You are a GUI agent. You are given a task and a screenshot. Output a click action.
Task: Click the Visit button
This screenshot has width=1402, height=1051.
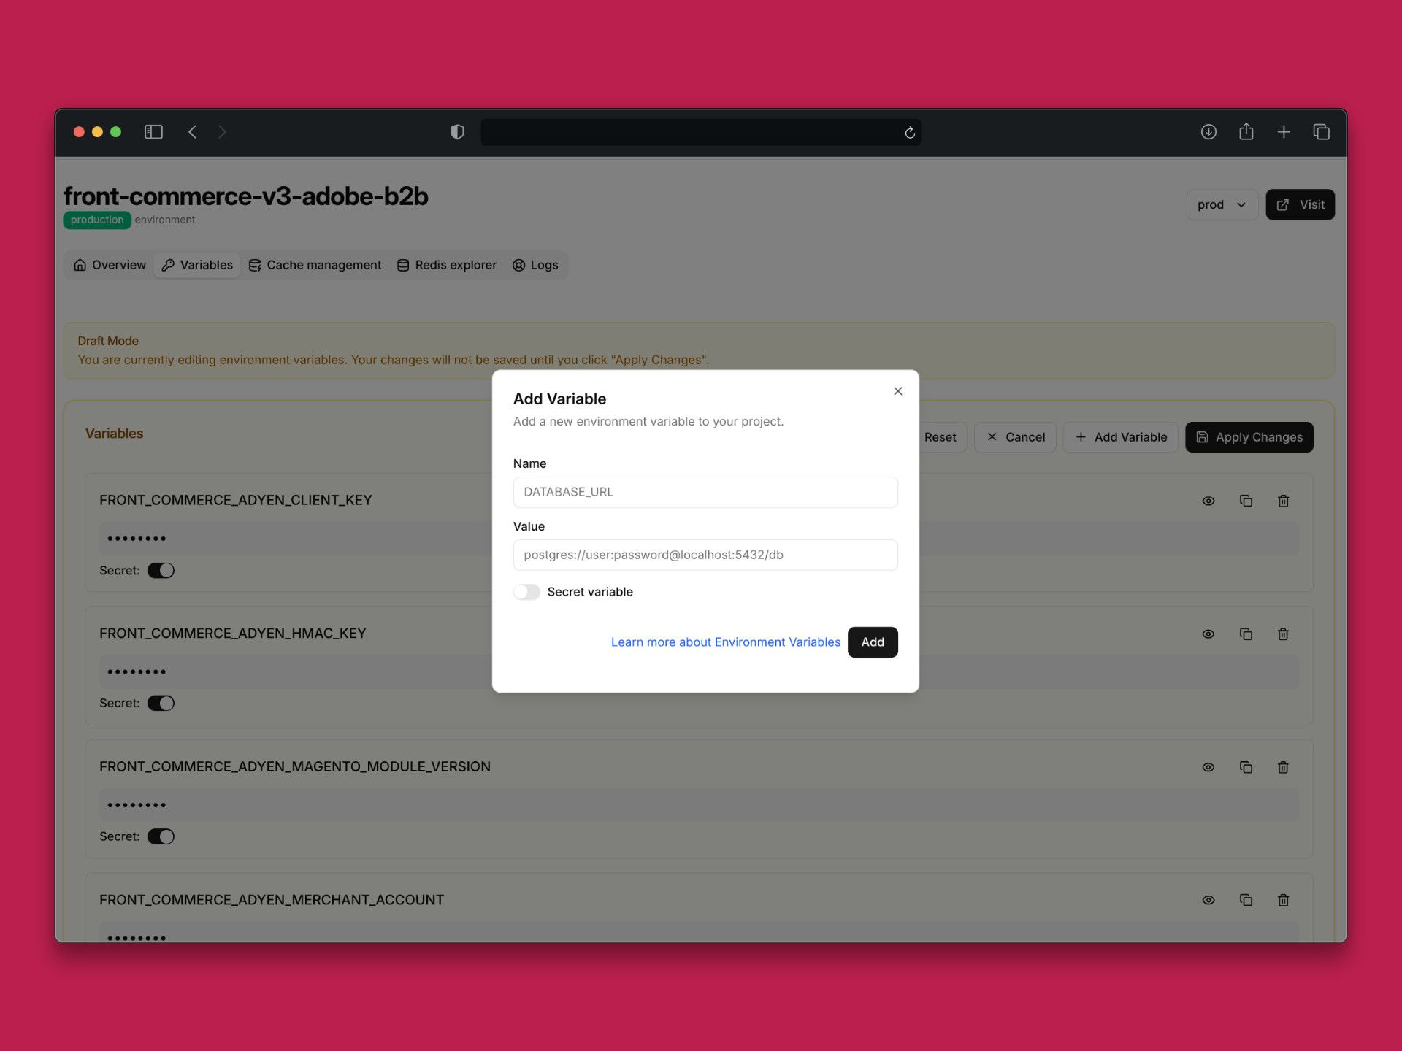[x=1300, y=205]
